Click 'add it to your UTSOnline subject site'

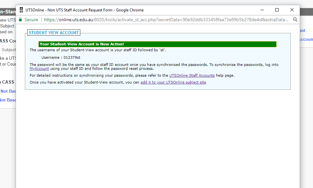(173, 82)
